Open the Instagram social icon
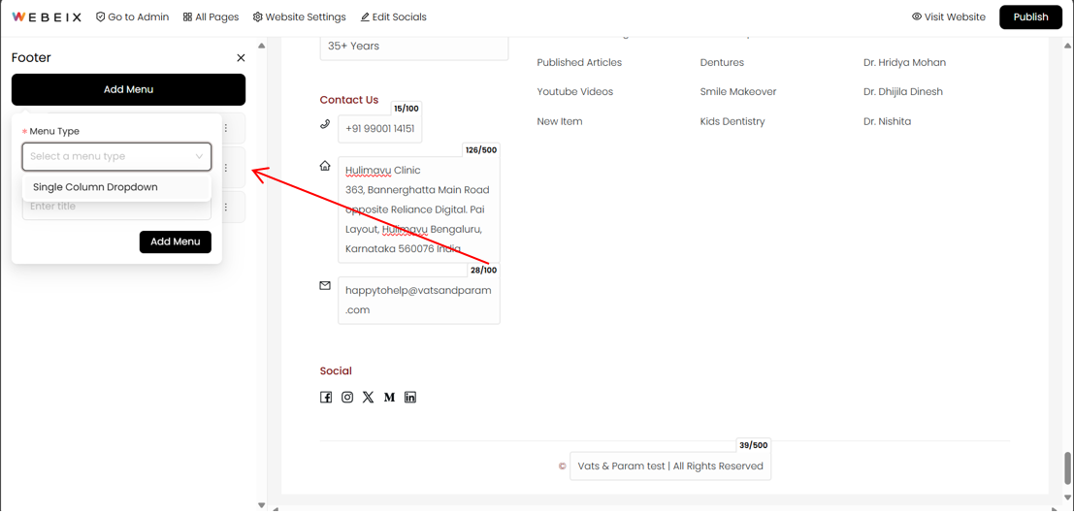 pos(347,397)
